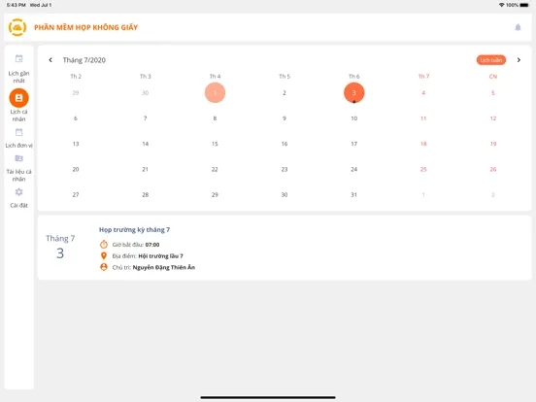Open Lịch gần nhất calendar icon
536x402 pixels.
(18, 58)
